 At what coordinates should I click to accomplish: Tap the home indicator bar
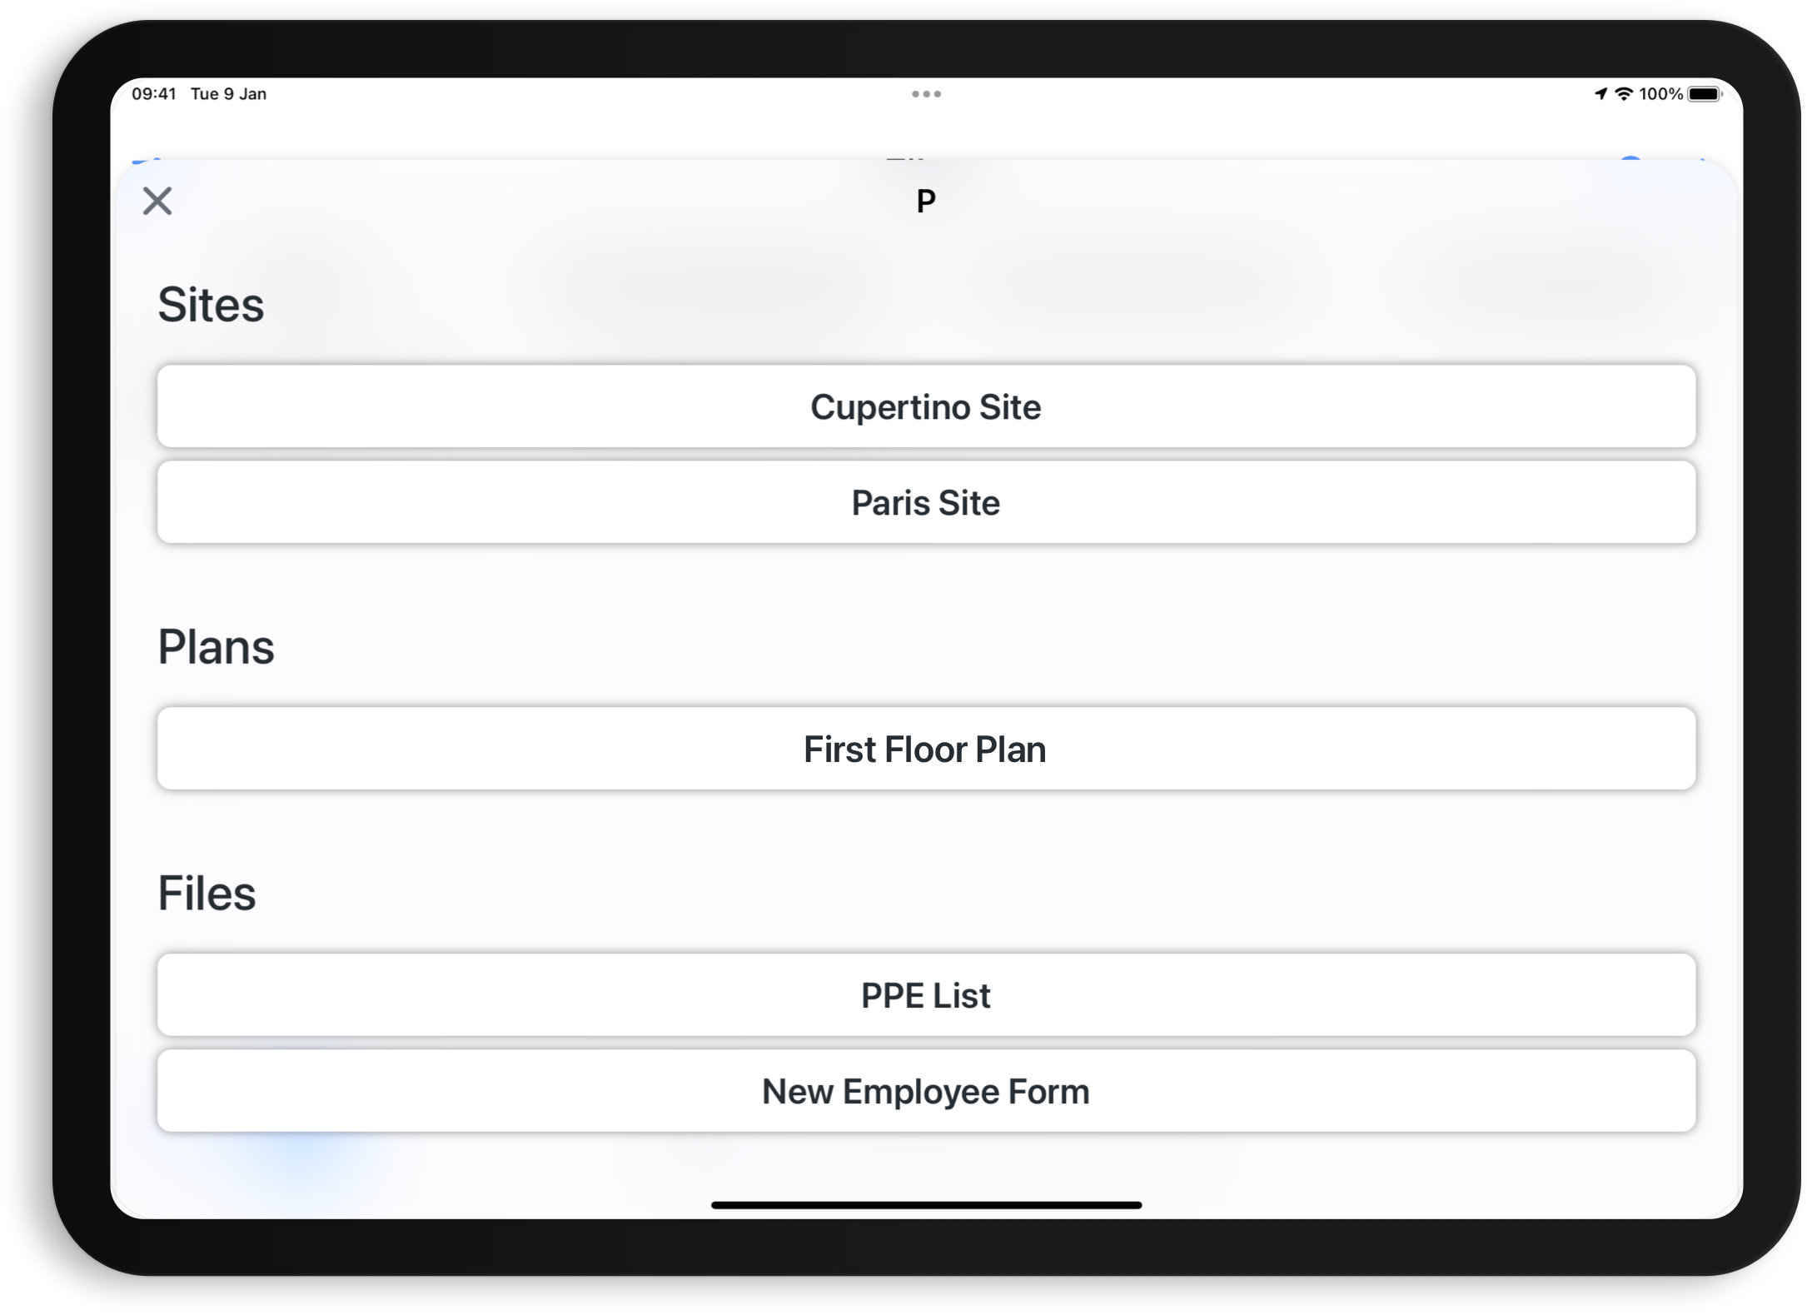[926, 1205]
